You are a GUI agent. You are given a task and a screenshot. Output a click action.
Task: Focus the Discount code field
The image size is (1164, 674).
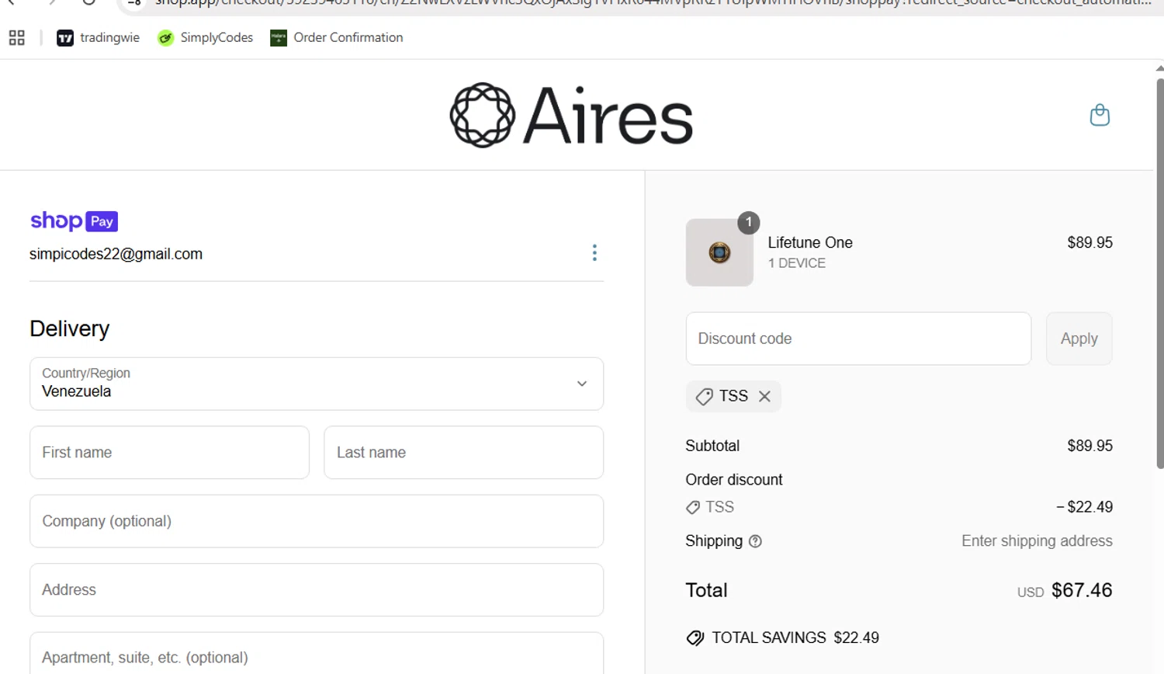(858, 339)
